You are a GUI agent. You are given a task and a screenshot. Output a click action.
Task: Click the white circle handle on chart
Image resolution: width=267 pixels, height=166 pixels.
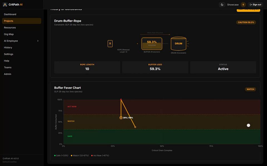(248, 125)
